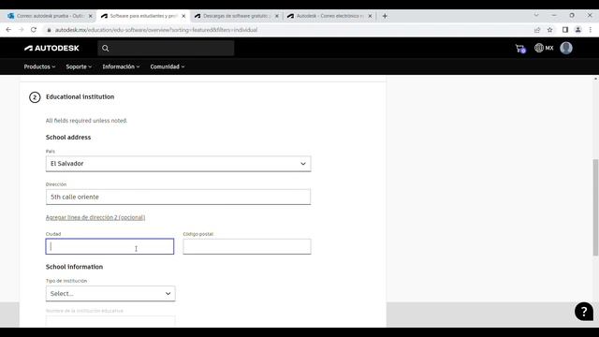Open a new browser tab

[x=385, y=16]
